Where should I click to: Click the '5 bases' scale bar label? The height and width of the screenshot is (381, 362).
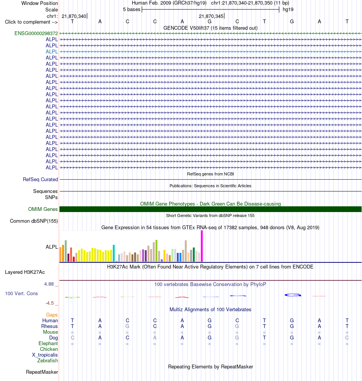point(131,10)
